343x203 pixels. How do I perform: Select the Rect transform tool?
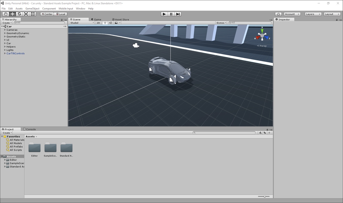pyautogui.click(x=33, y=14)
